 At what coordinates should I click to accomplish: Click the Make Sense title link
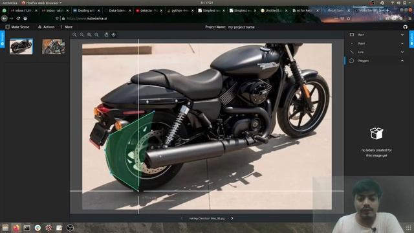[x=20, y=27]
